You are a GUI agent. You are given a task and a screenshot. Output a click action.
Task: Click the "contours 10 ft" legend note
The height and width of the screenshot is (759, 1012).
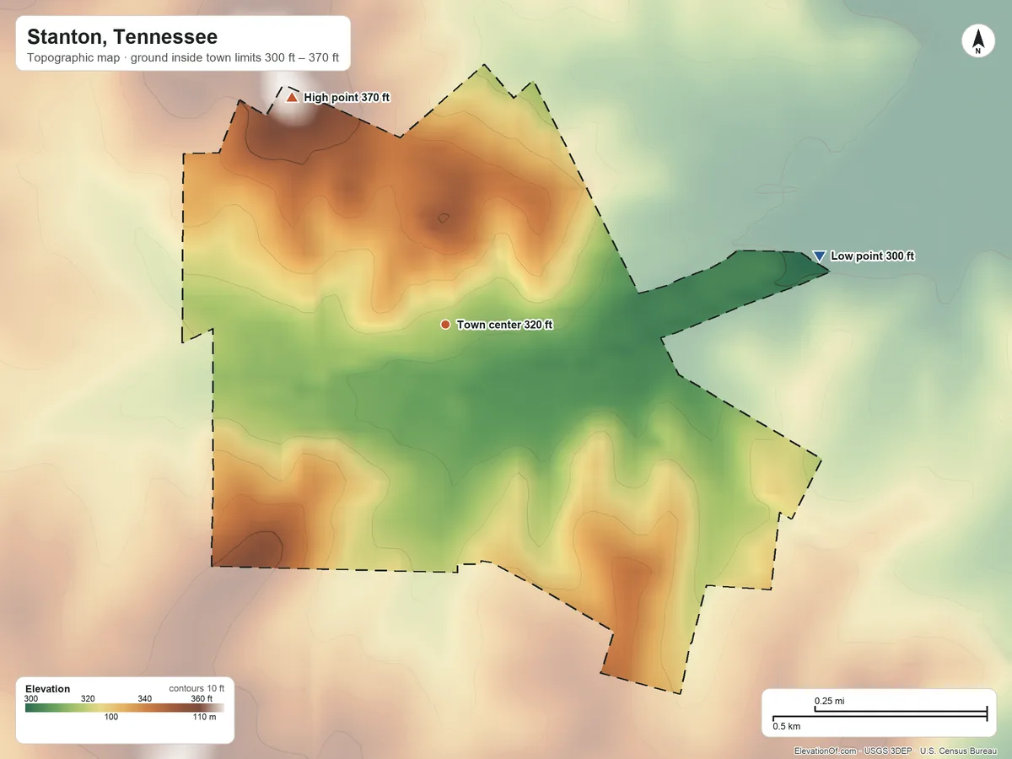[x=196, y=689]
